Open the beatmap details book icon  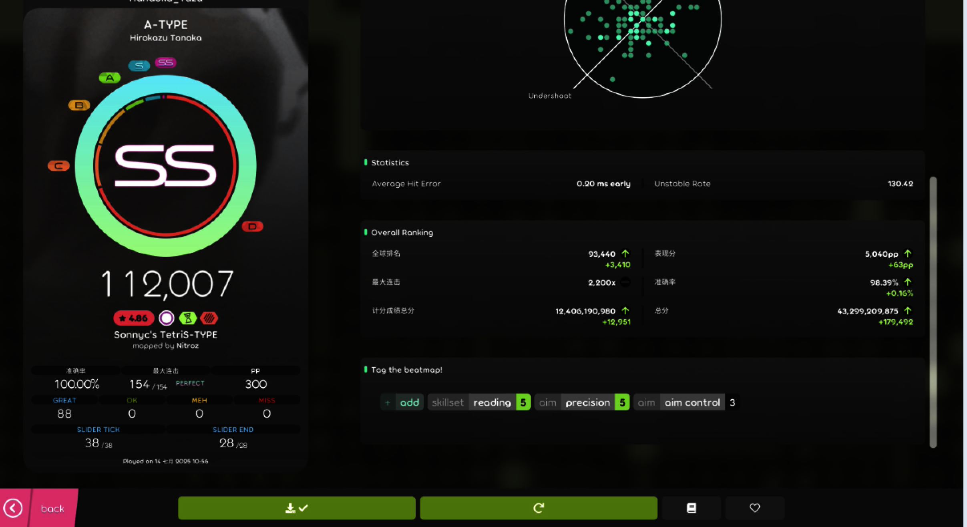[x=691, y=508]
